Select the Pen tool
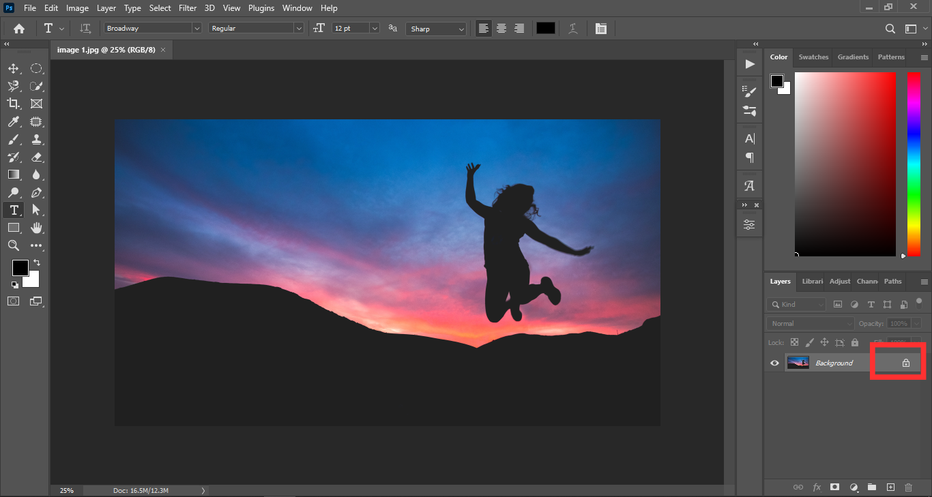This screenshot has height=497, width=932. coord(36,192)
